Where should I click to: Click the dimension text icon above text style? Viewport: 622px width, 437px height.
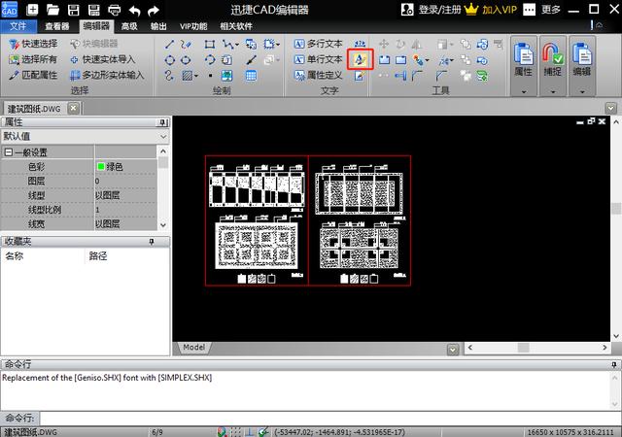pyautogui.click(x=360, y=44)
